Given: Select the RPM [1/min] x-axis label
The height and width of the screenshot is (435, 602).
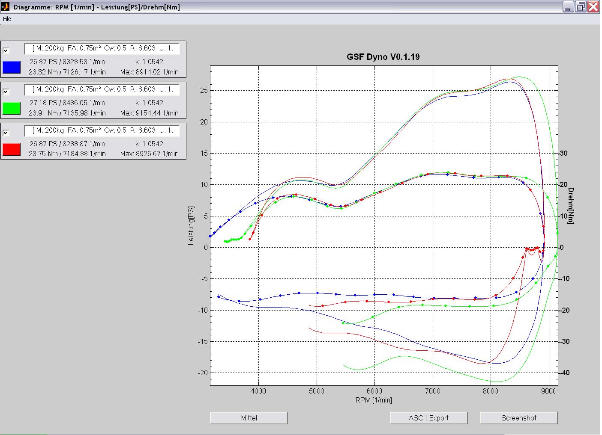Looking at the screenshot, I should click(x=374, y=400).
